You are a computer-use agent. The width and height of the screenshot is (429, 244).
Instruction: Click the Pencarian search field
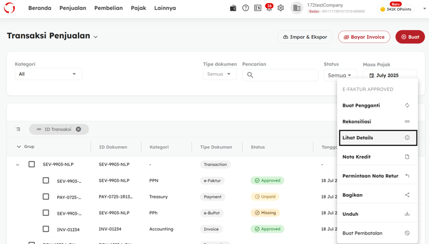(280, 75)
